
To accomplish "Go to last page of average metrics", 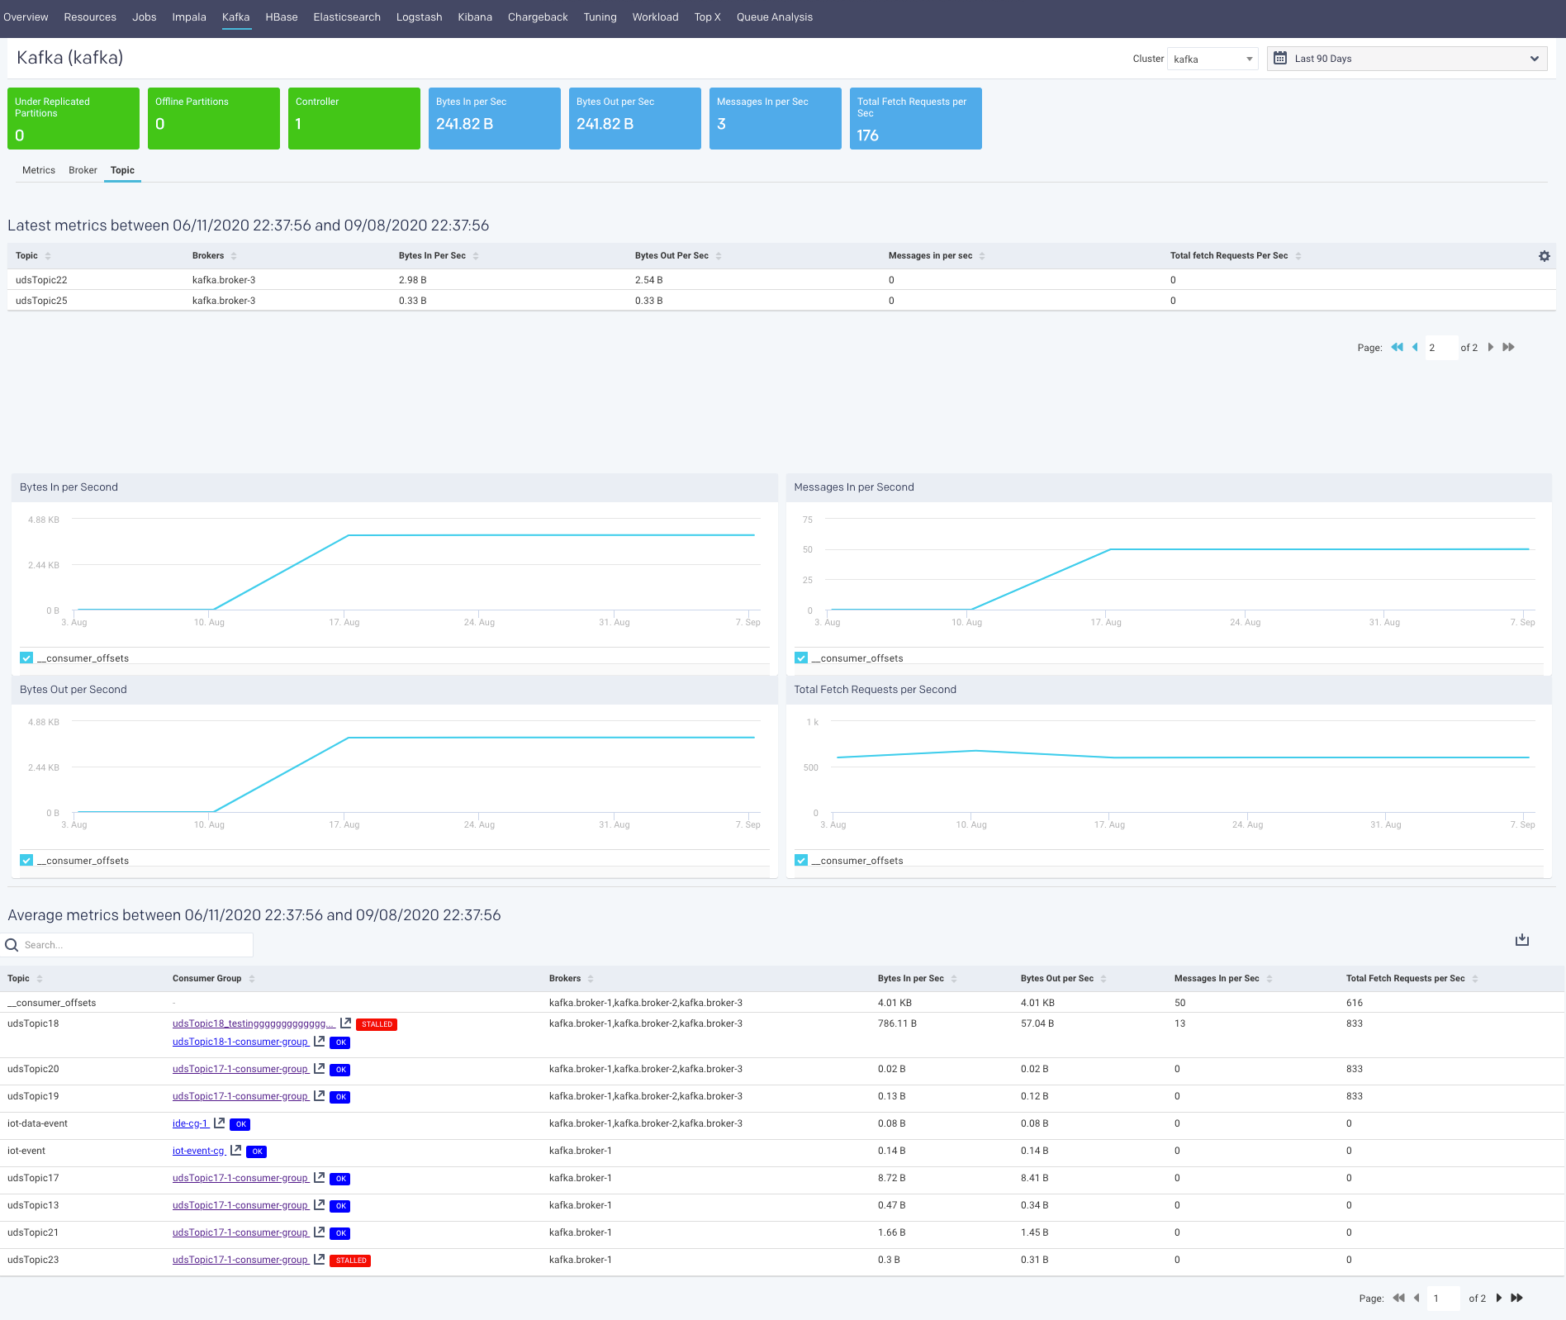I will pos(1516,1298).
